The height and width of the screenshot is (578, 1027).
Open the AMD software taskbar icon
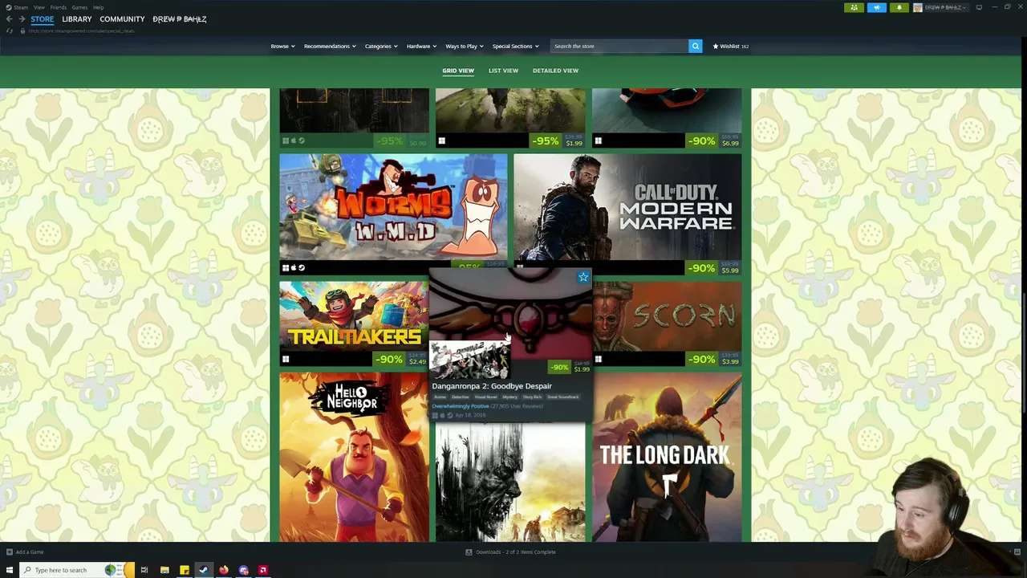[x=263, y=570]
